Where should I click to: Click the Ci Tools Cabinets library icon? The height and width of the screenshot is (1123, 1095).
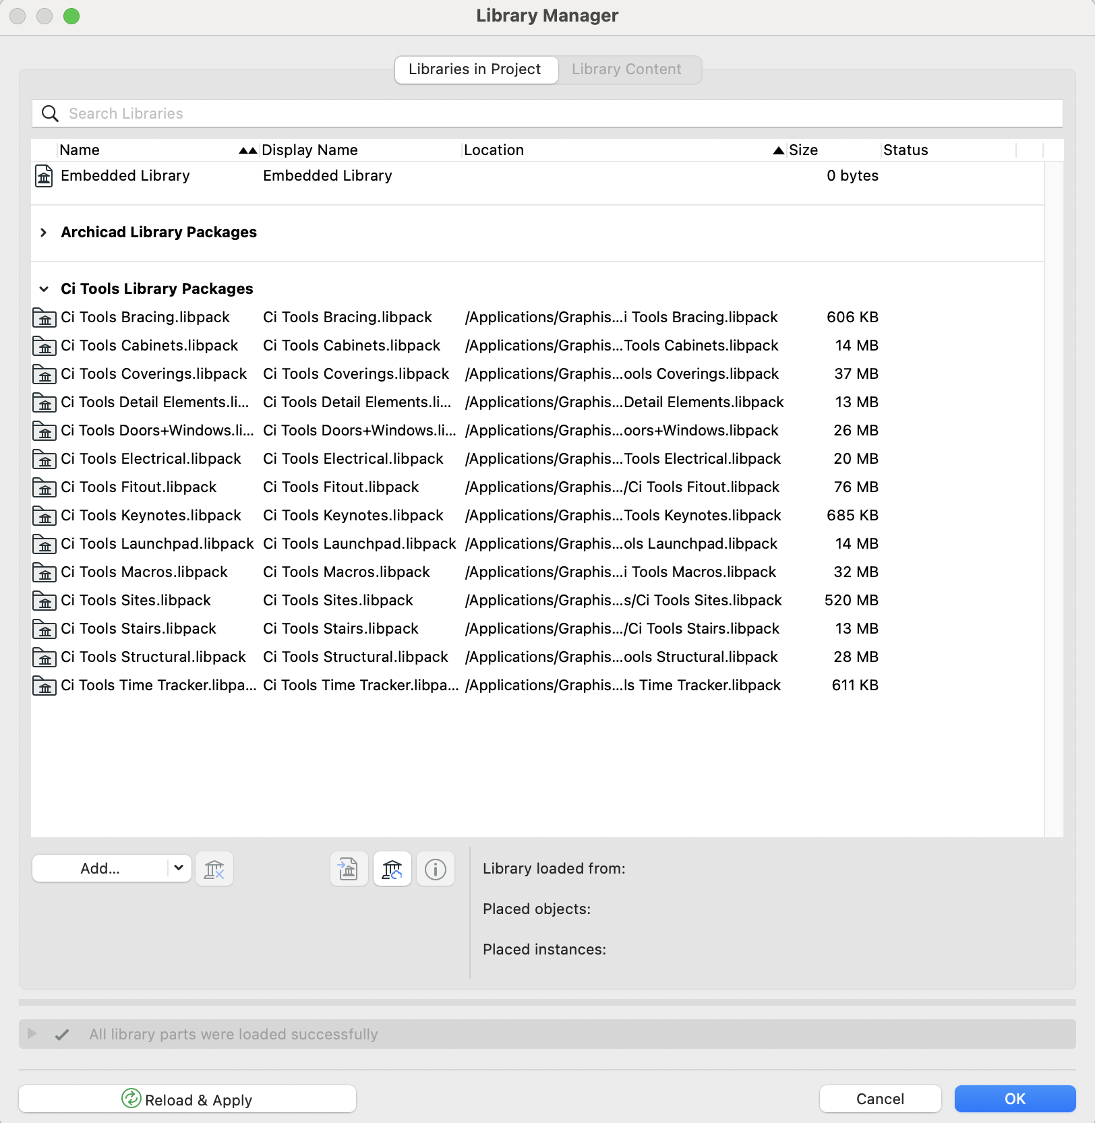tap(45, 346)
